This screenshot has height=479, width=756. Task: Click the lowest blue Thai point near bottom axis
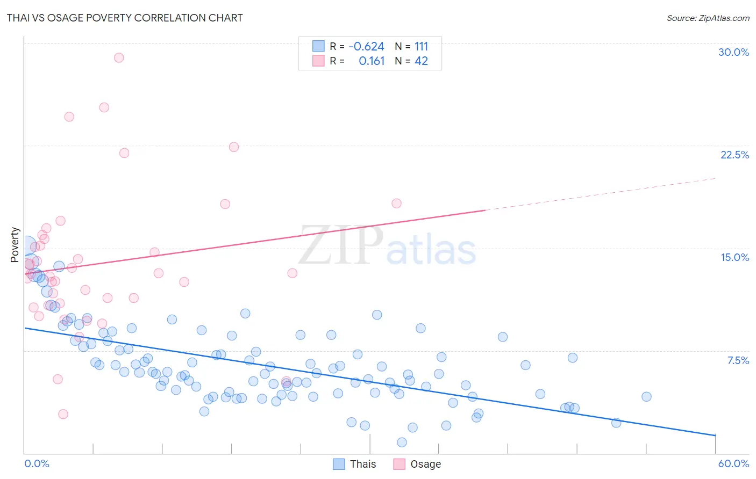point(402,442)
